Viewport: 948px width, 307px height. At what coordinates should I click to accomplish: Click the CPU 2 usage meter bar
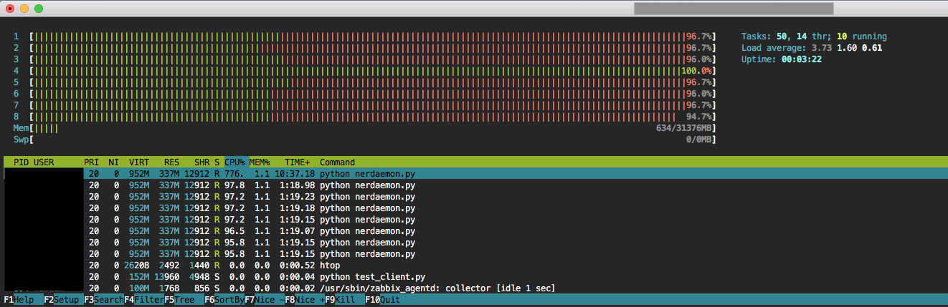pos(373,48)
